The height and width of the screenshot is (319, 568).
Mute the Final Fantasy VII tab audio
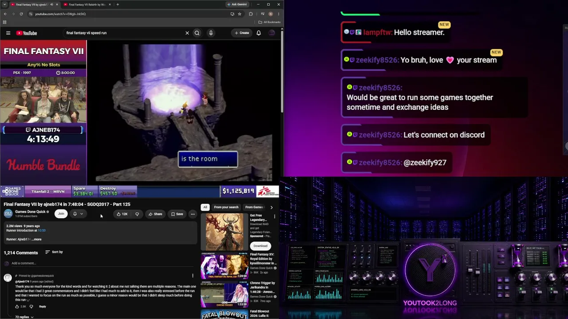click(x=51, y=4)
